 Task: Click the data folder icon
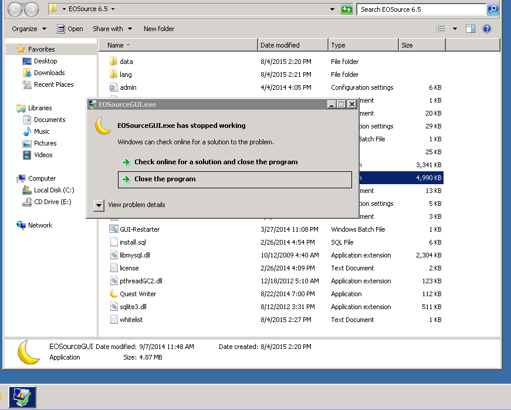[113, 61]
